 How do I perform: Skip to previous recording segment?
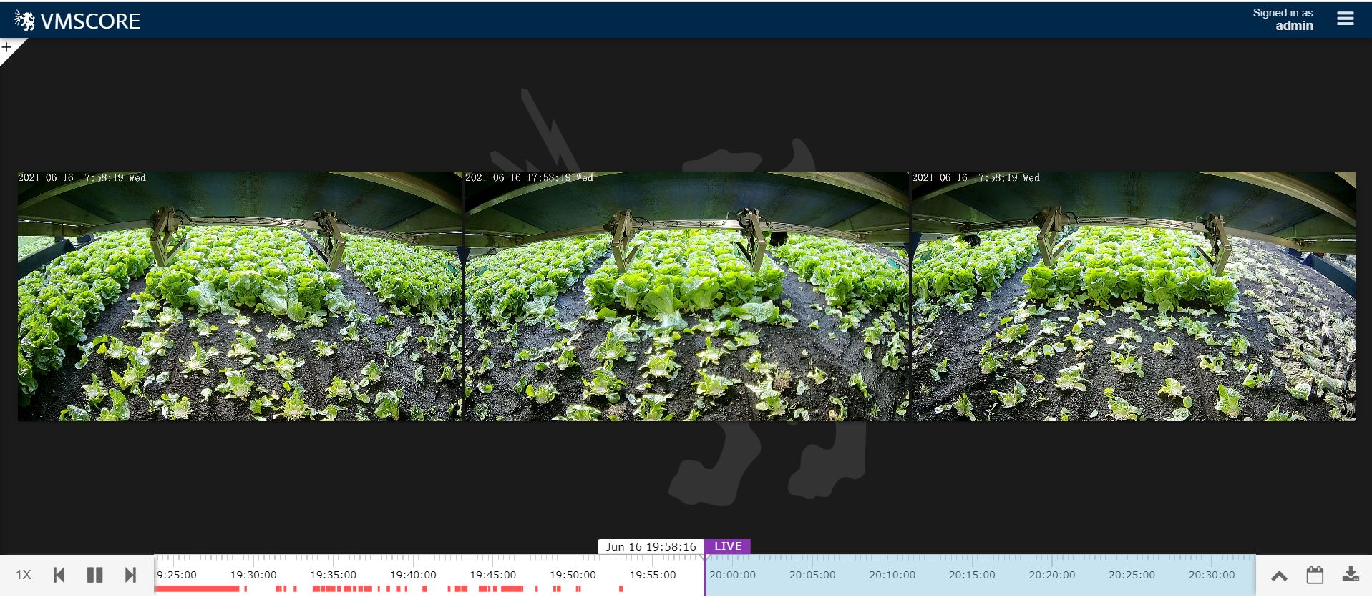(x=59, y=575)
